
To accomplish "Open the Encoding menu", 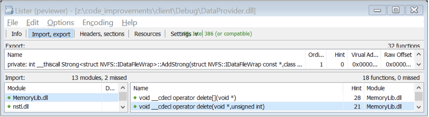I will tap(98, 23).
